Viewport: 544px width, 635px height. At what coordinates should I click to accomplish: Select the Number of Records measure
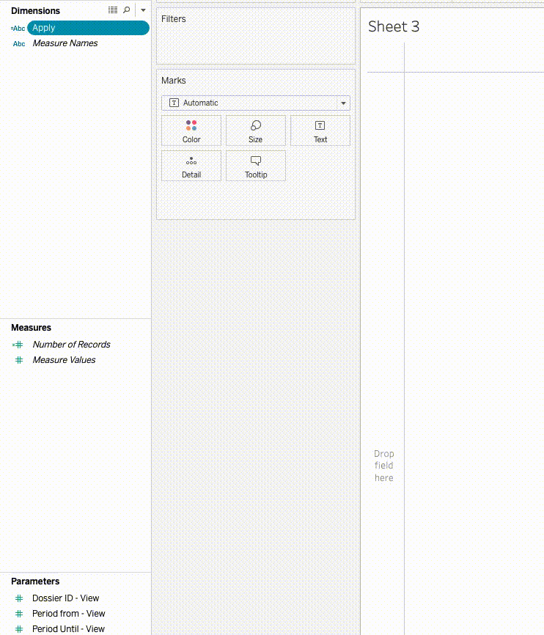[x=71, y=345]
